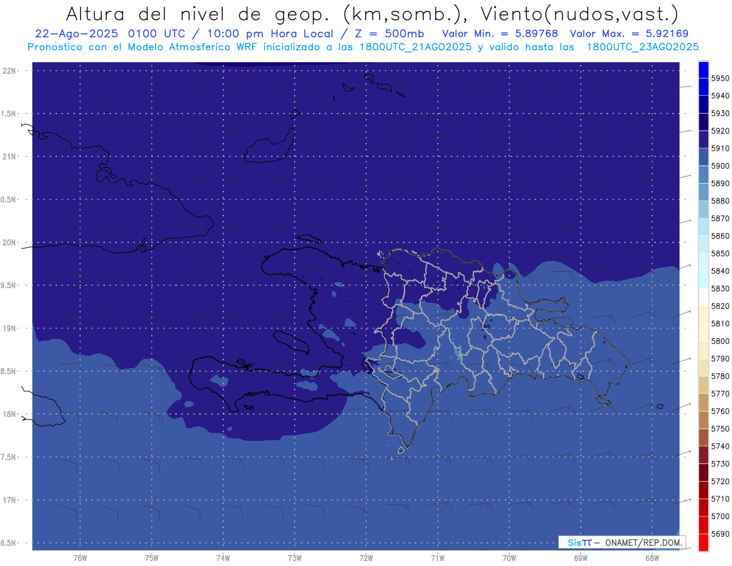
Task: Click the 76W longitude axis label
Action: pos(80,558)
